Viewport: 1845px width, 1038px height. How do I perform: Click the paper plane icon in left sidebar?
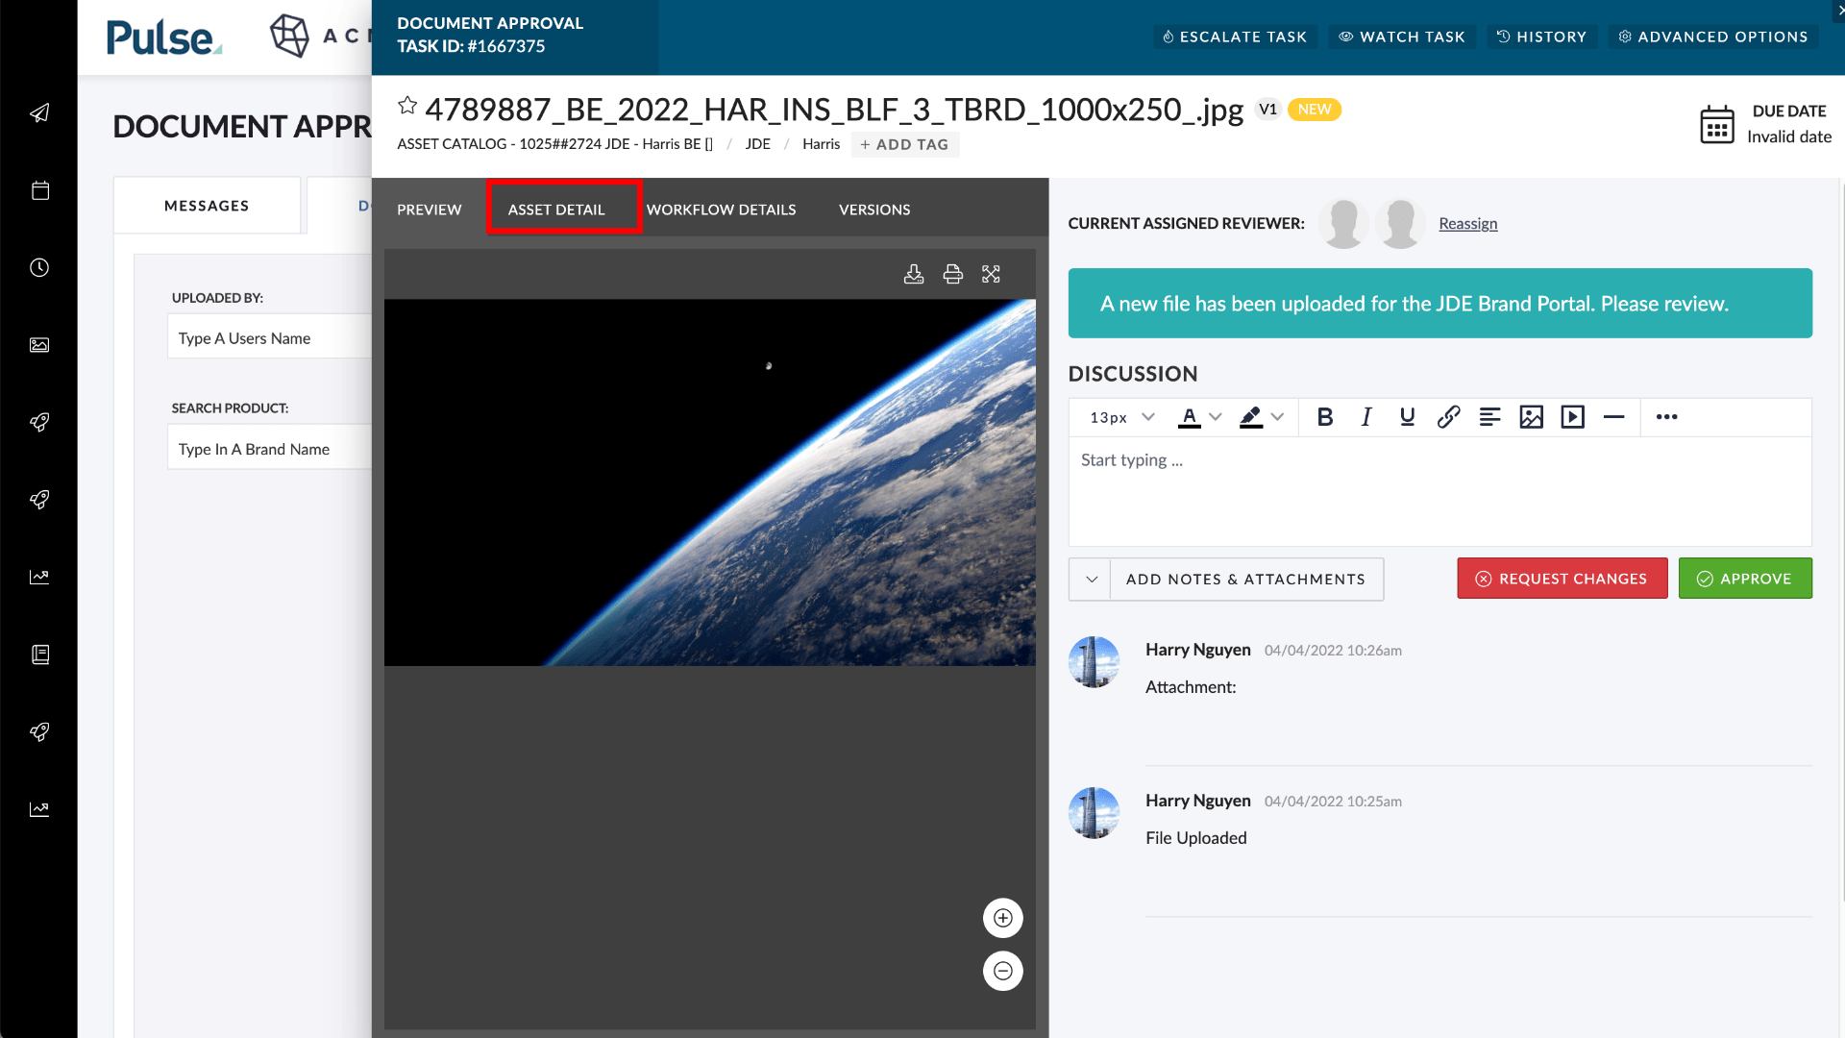click(x=39, y=113)
